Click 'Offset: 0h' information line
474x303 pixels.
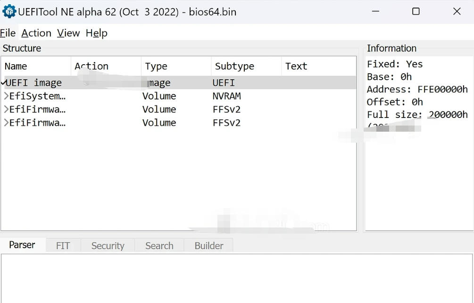pyautogui.click(x=395, y=102)
